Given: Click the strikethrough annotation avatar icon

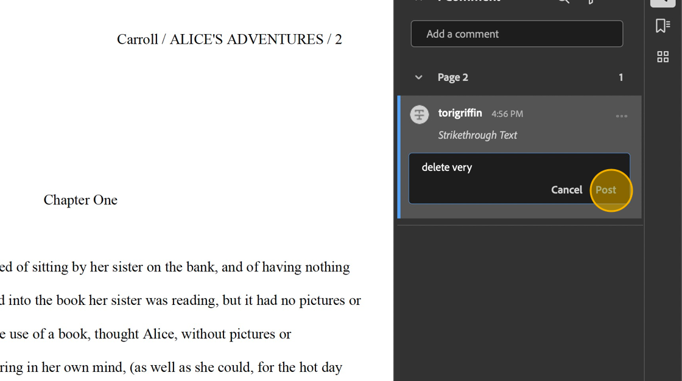Looking at the screenshot, I should pyautogui.click(x=420, y=115).
